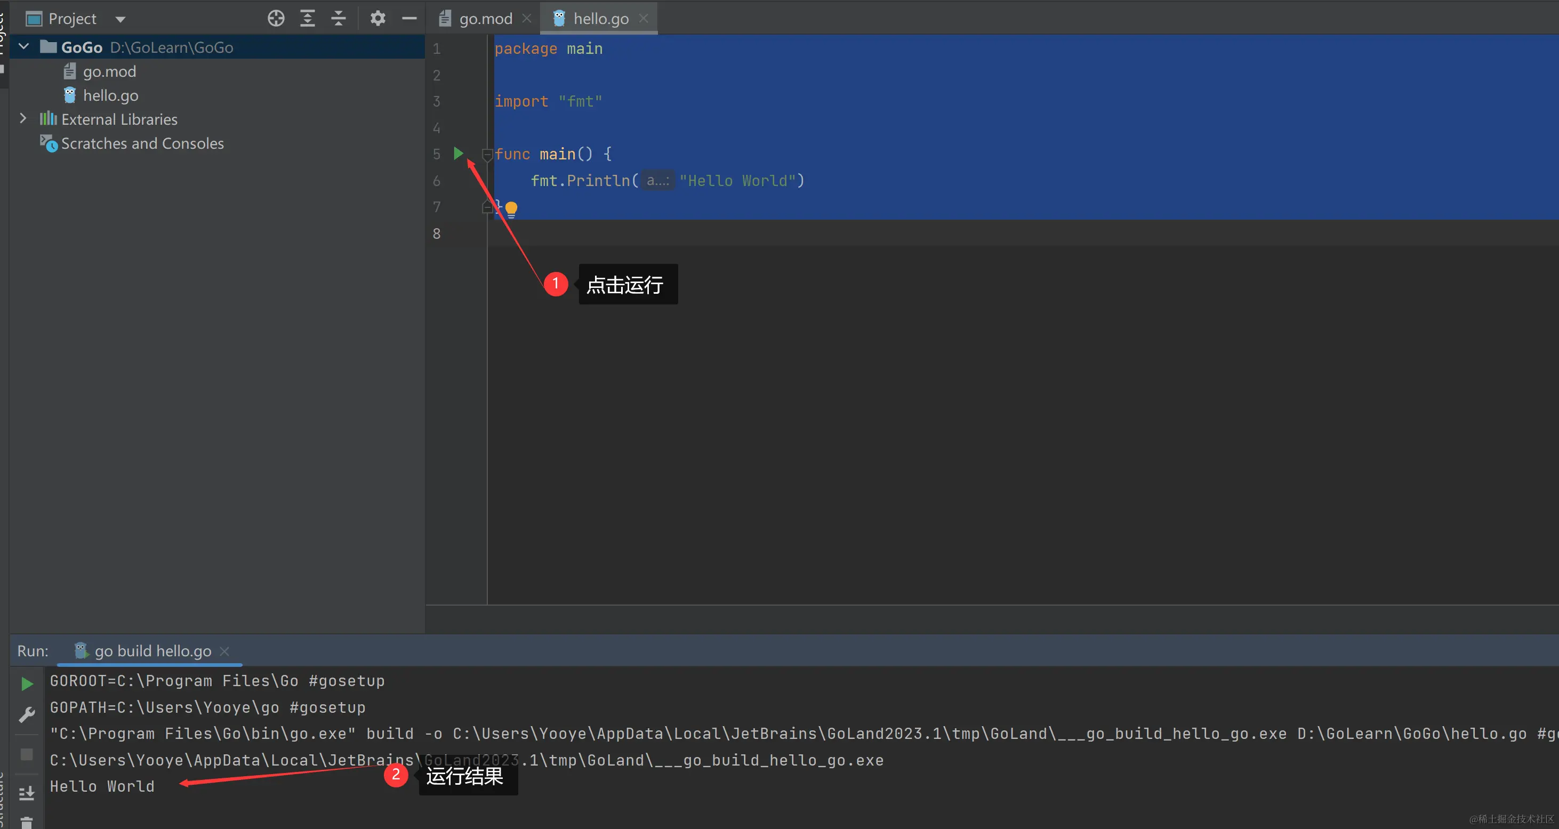Open the Project panel settings gear
This screenshot has width=1559, height=829.
[x=377, y=18]
